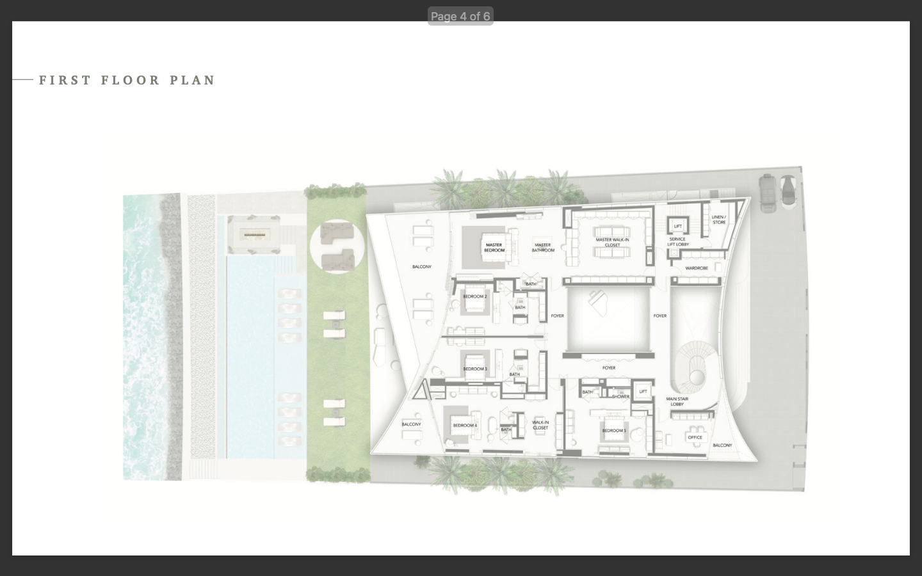Viewport: 922px width, 576px height.
Task: Click the Office room label
Action: pyautogui.click(x=695, y=438)
